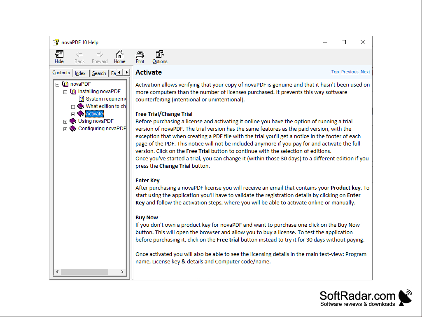Switch to the Search tab
This screenshot has height=317, width=422.
point(99,73)
